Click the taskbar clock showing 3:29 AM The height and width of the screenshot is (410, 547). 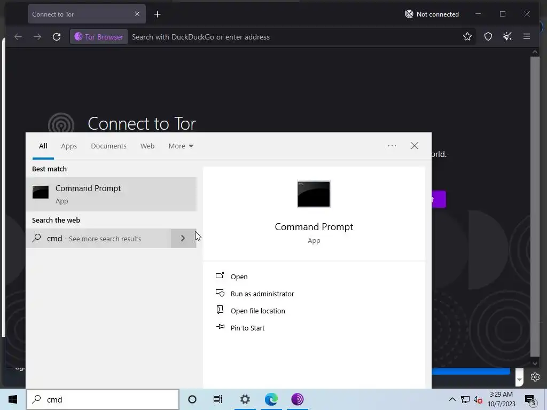(x=501, y=399)
